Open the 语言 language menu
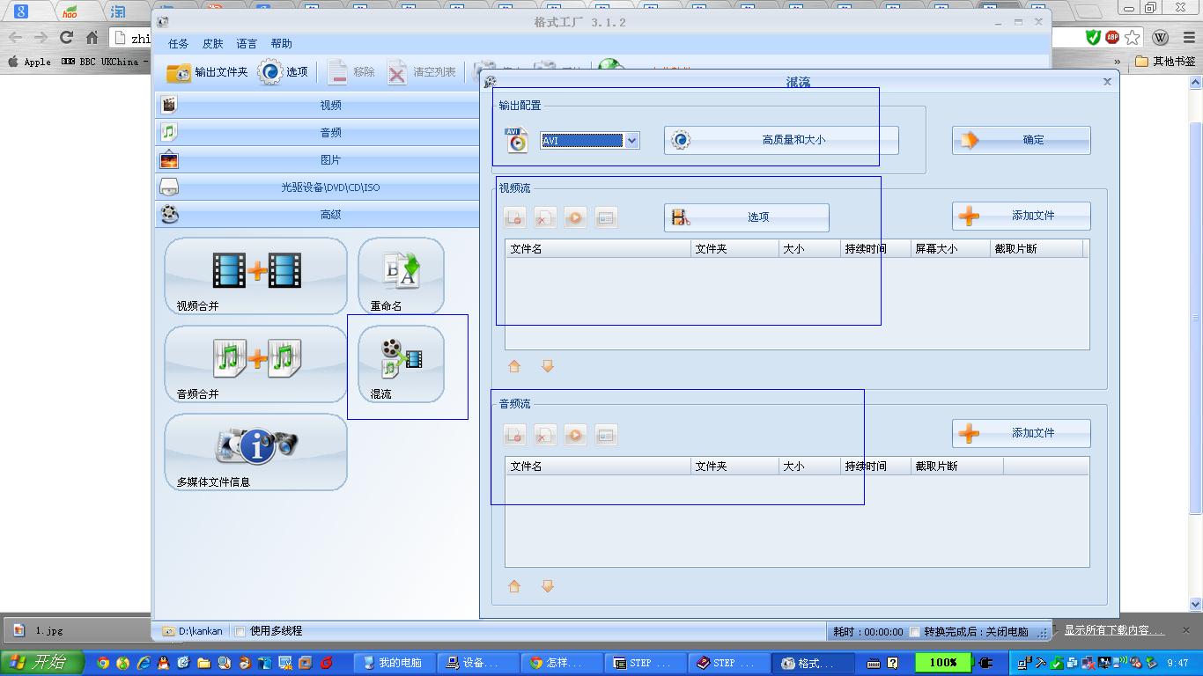The width and height of the screenshot is (1203, 676). (245, 43)
